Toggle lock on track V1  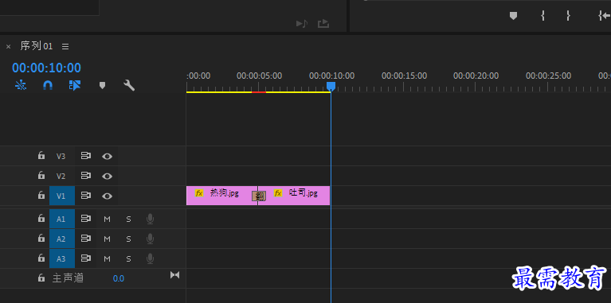pos(41,196)
